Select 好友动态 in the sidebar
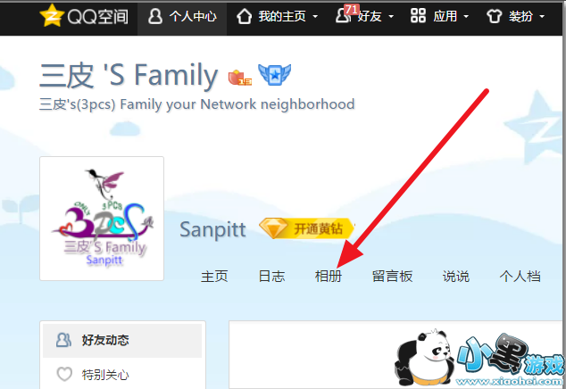The width and height of the screenshot is (566, 389). (122, 340)
